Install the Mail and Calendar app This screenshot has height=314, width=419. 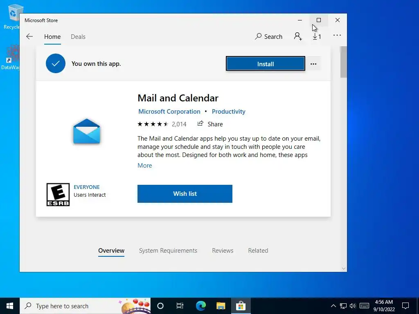tap(265, 64)
